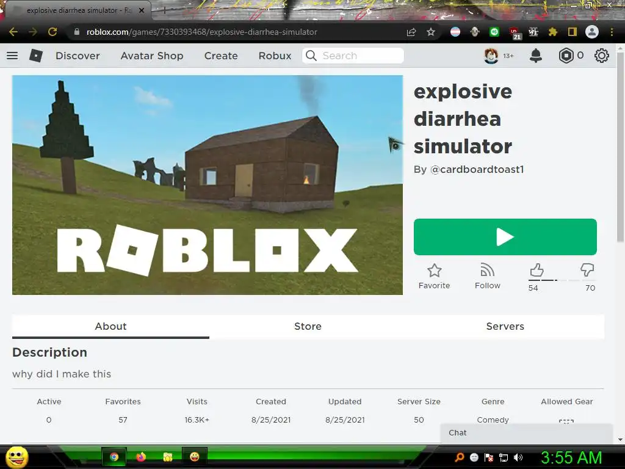
Task: Switch to Chrome in the taskbar
Action: pyautogui.click(x=114, y=457)
